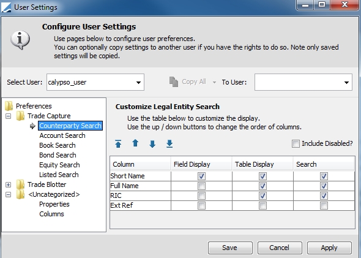361x258 pixels.
Task: Uncheck Table Display for RIC row
Action: [262, 195]
